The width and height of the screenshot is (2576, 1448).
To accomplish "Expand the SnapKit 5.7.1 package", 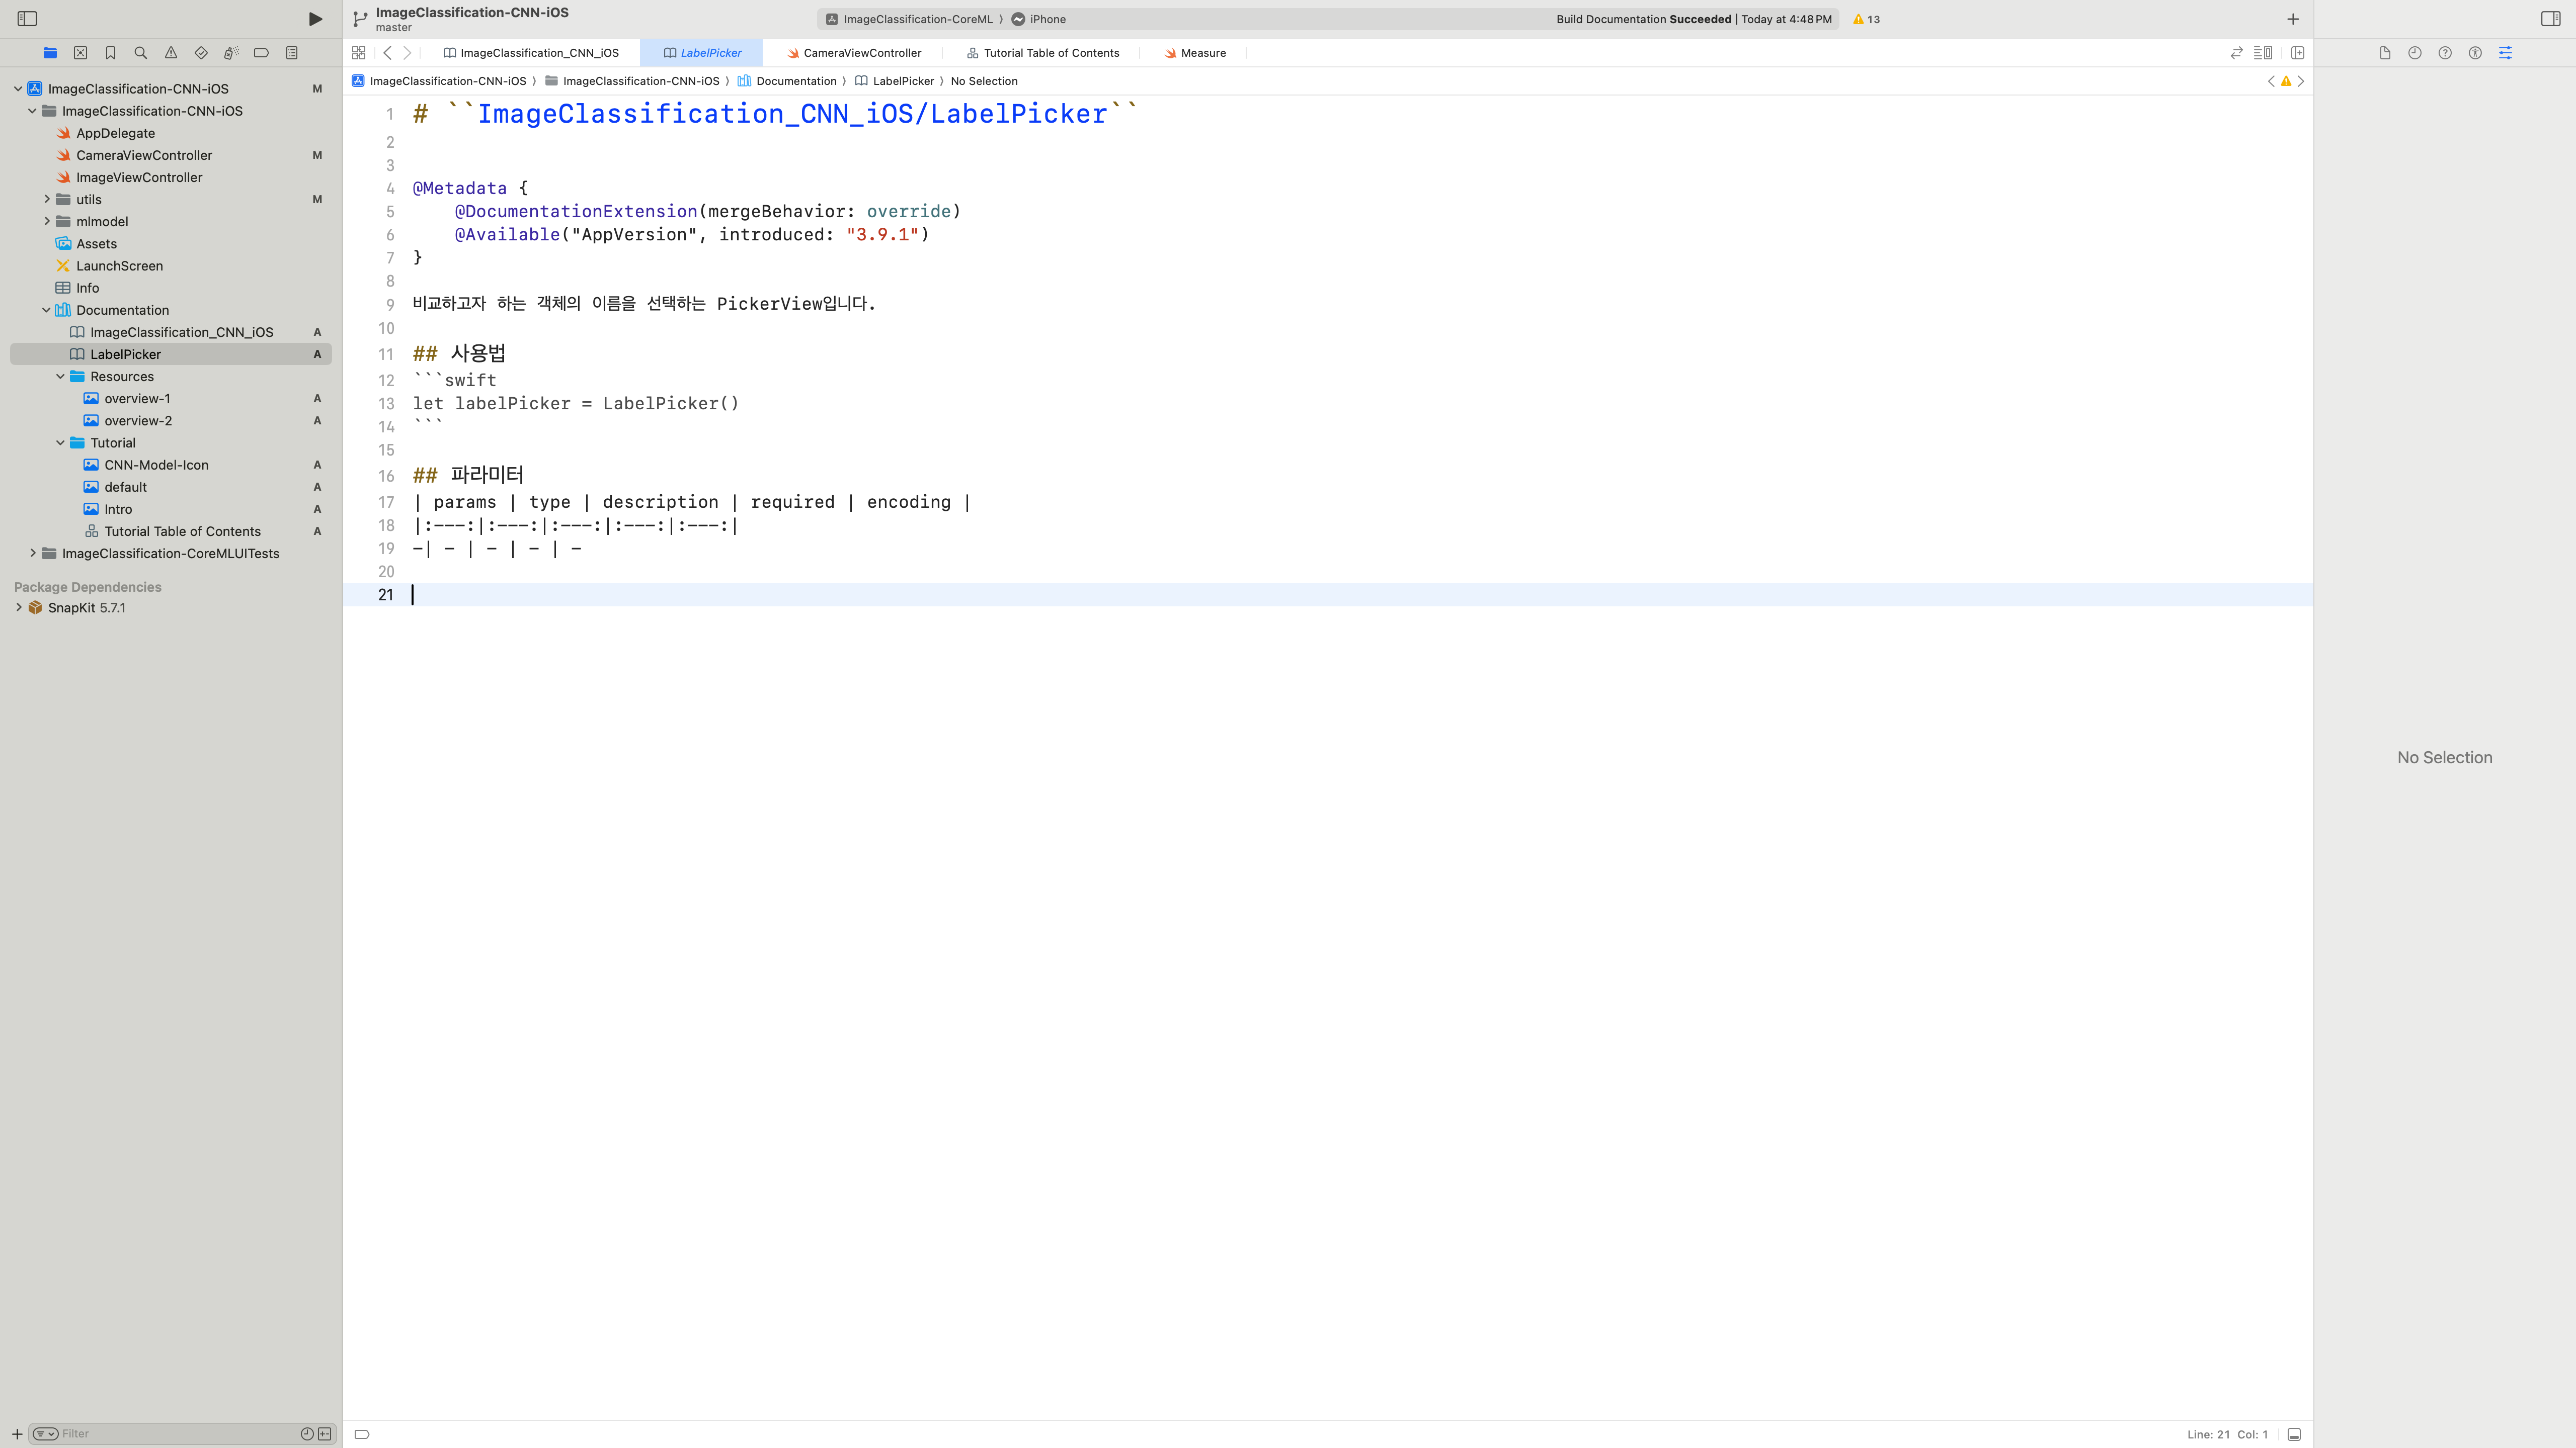I will (18, 607).
